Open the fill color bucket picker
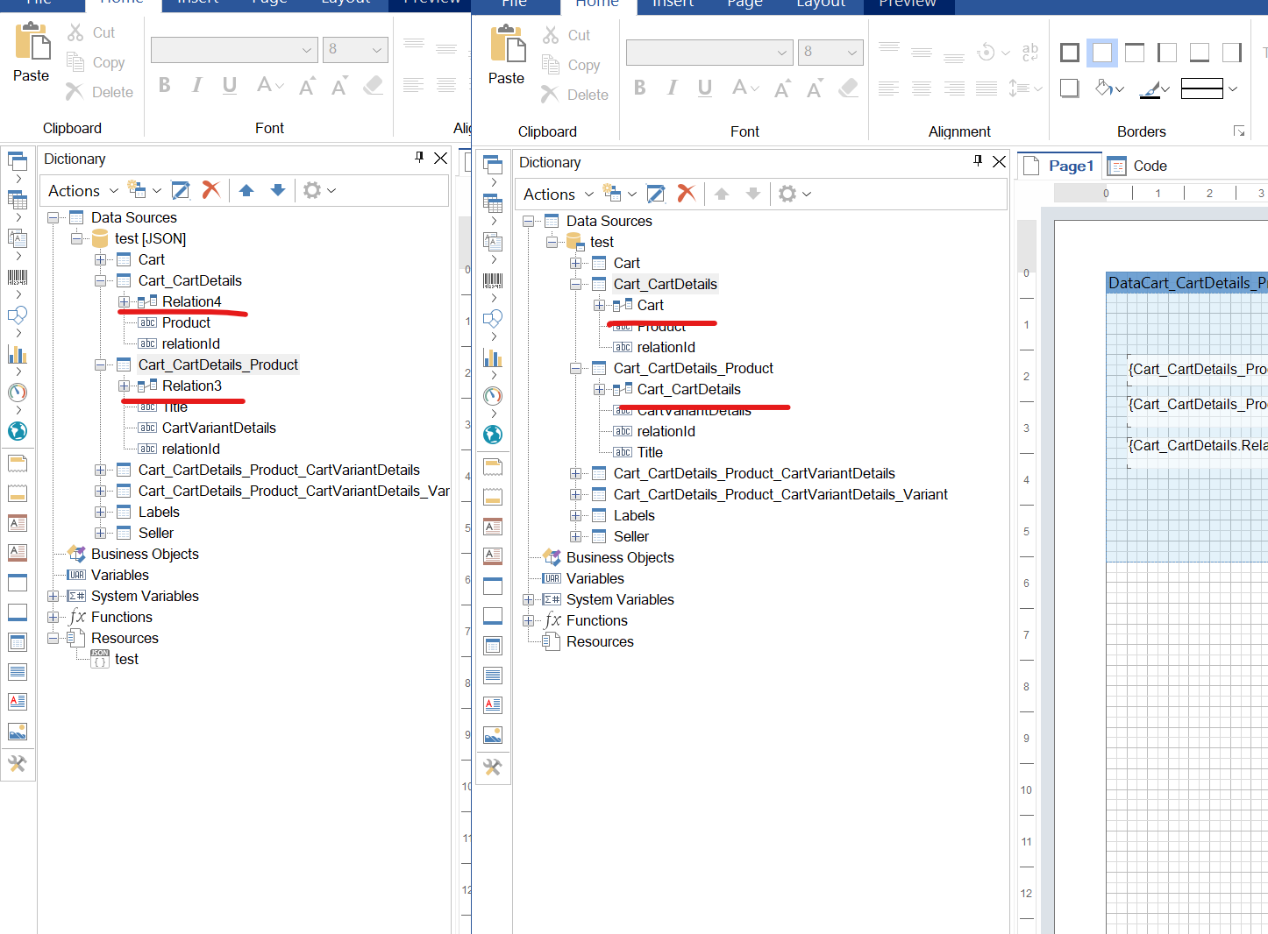Image resolution: width=1268 pixels, height=934 pixels. [x=1109, y=88]
